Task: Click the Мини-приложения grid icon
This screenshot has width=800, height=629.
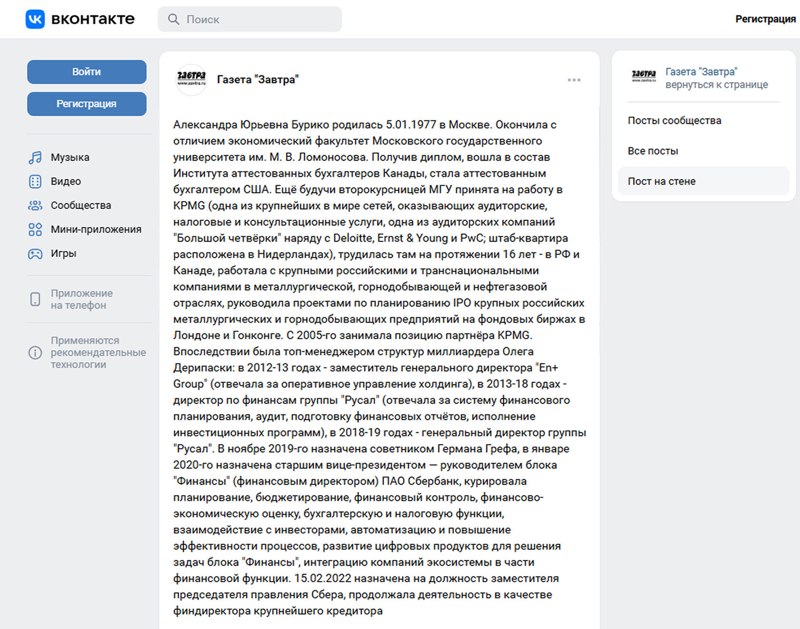Action: pos(35,229)
